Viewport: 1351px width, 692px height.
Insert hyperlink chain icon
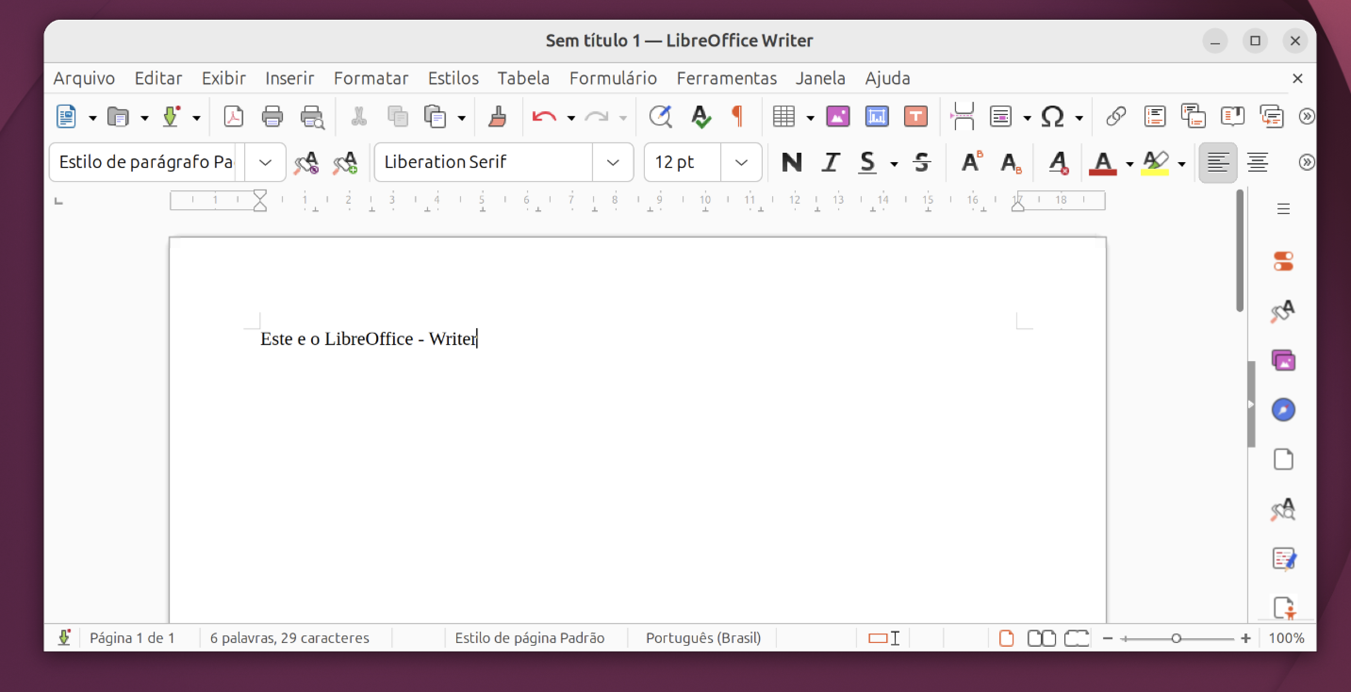click(1115, 116)
